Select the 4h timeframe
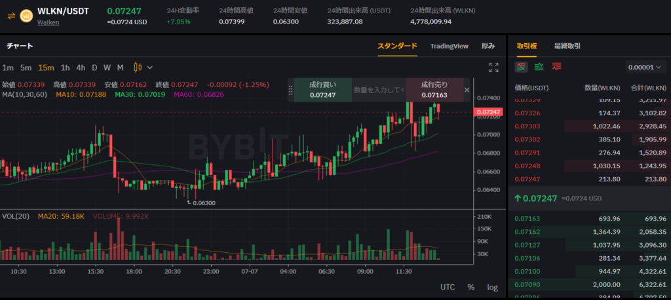The height and width of the screenshot is (300, 671). [81, 67]
